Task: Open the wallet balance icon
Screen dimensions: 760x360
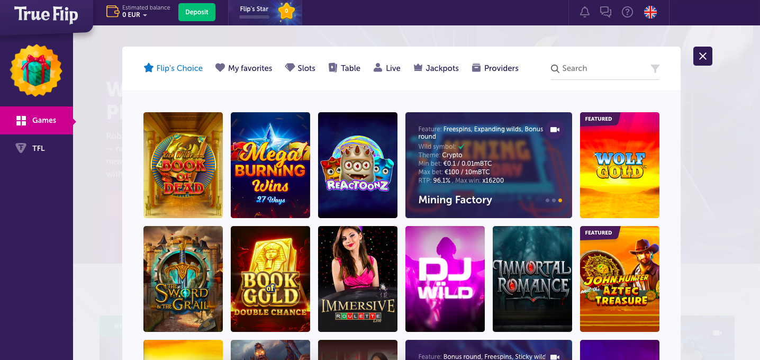Action: coord(113,12)
